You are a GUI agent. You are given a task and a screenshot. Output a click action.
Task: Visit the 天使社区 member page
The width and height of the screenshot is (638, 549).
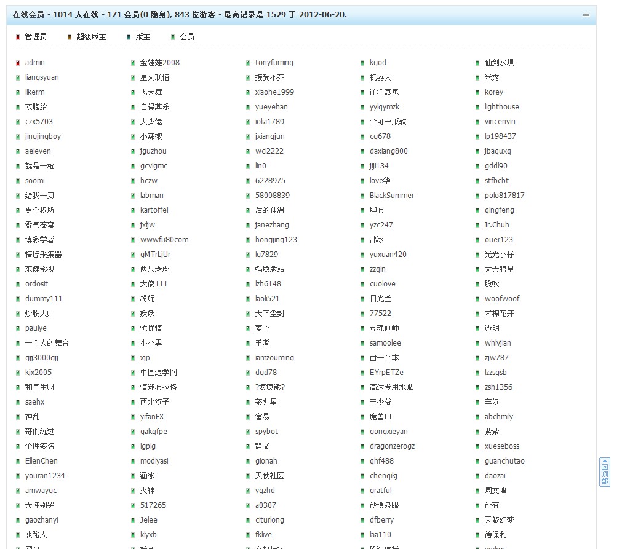[x=269, y=475]
